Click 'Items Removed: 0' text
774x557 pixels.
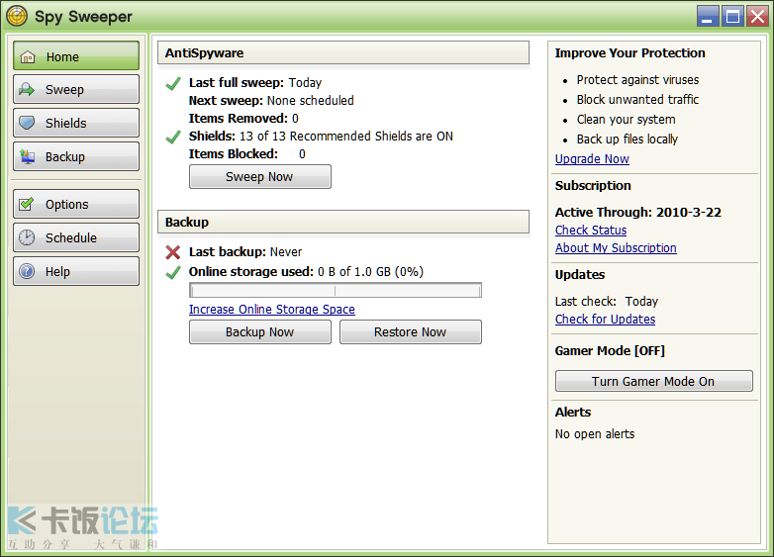[243, 119]
